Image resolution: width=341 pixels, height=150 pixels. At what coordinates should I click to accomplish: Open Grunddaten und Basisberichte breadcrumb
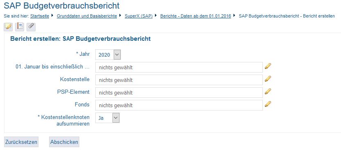pos(87,16)
